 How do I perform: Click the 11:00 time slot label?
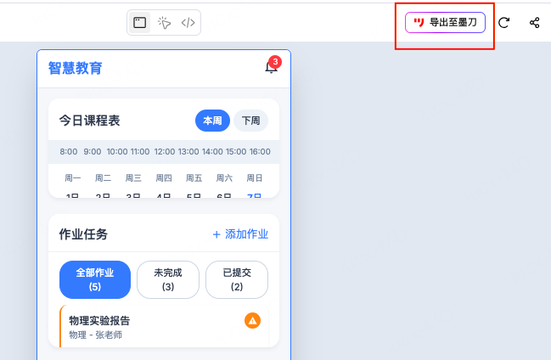(140, 152)
